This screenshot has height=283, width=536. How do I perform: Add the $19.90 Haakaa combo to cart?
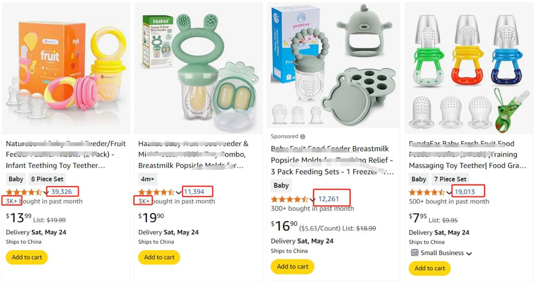pos(159,257)
